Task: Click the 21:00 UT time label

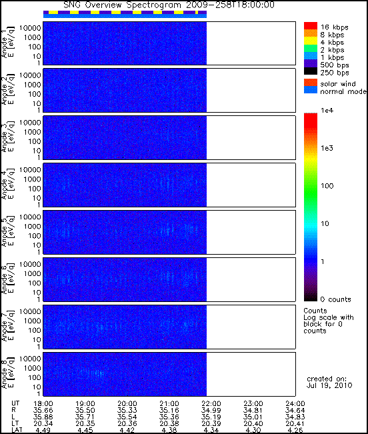Action: pos(169,404)
